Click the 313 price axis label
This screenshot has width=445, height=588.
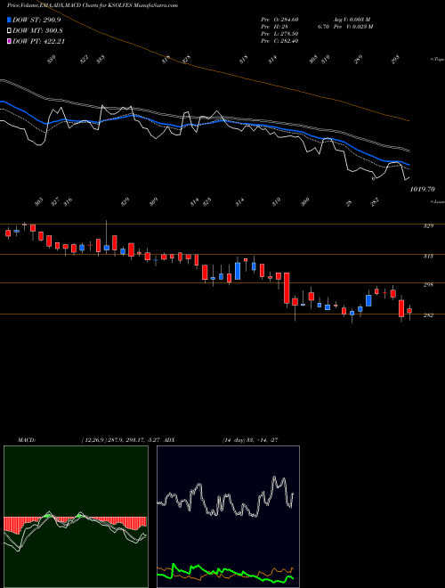point(429,256)
